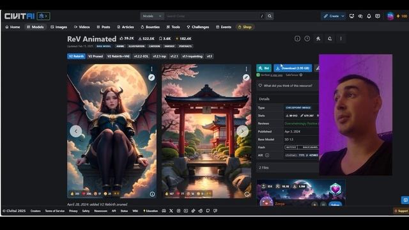This screenshot has height=230, width=409.
Task: Open Instagram icon in footer
Action: click(x=178, y=211)
